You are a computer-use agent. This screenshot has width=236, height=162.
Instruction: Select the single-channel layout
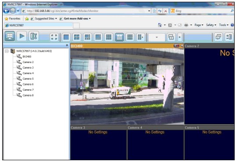pyautogui.click(x=66, y=37)
